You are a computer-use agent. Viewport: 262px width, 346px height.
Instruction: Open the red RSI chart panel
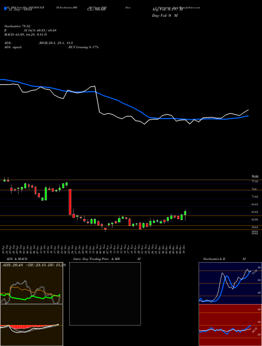click(230, 325)
